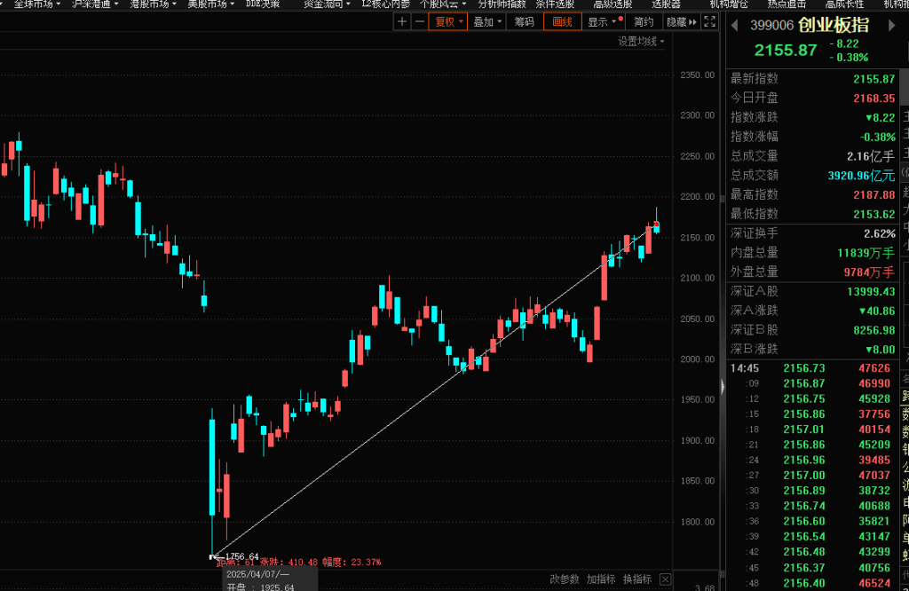Click 隐藏 to hide side panel
The width and height of the screenshot is (909, 591).
point(681,22)
